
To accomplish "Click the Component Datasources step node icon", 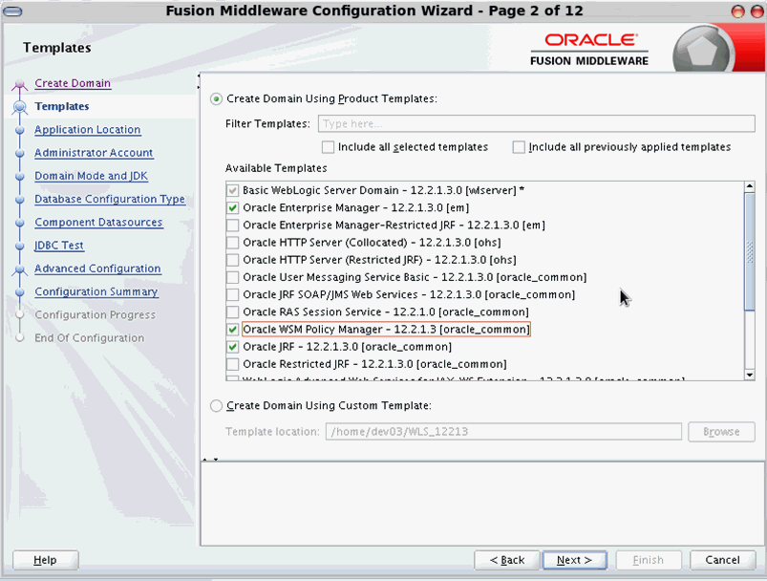I will (19, 224).
